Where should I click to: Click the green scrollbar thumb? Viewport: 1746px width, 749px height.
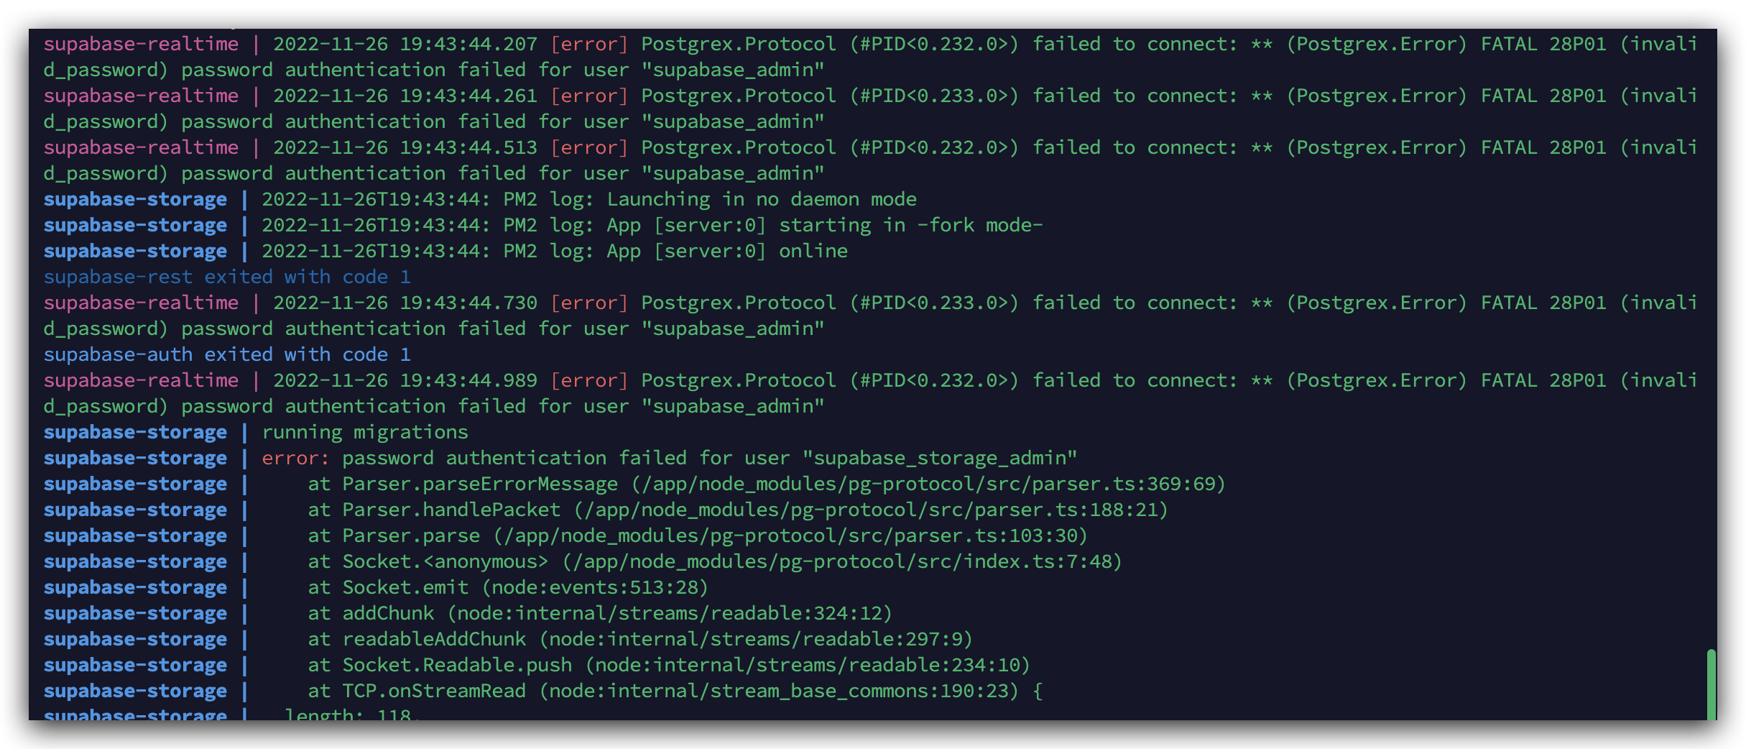1711,684
